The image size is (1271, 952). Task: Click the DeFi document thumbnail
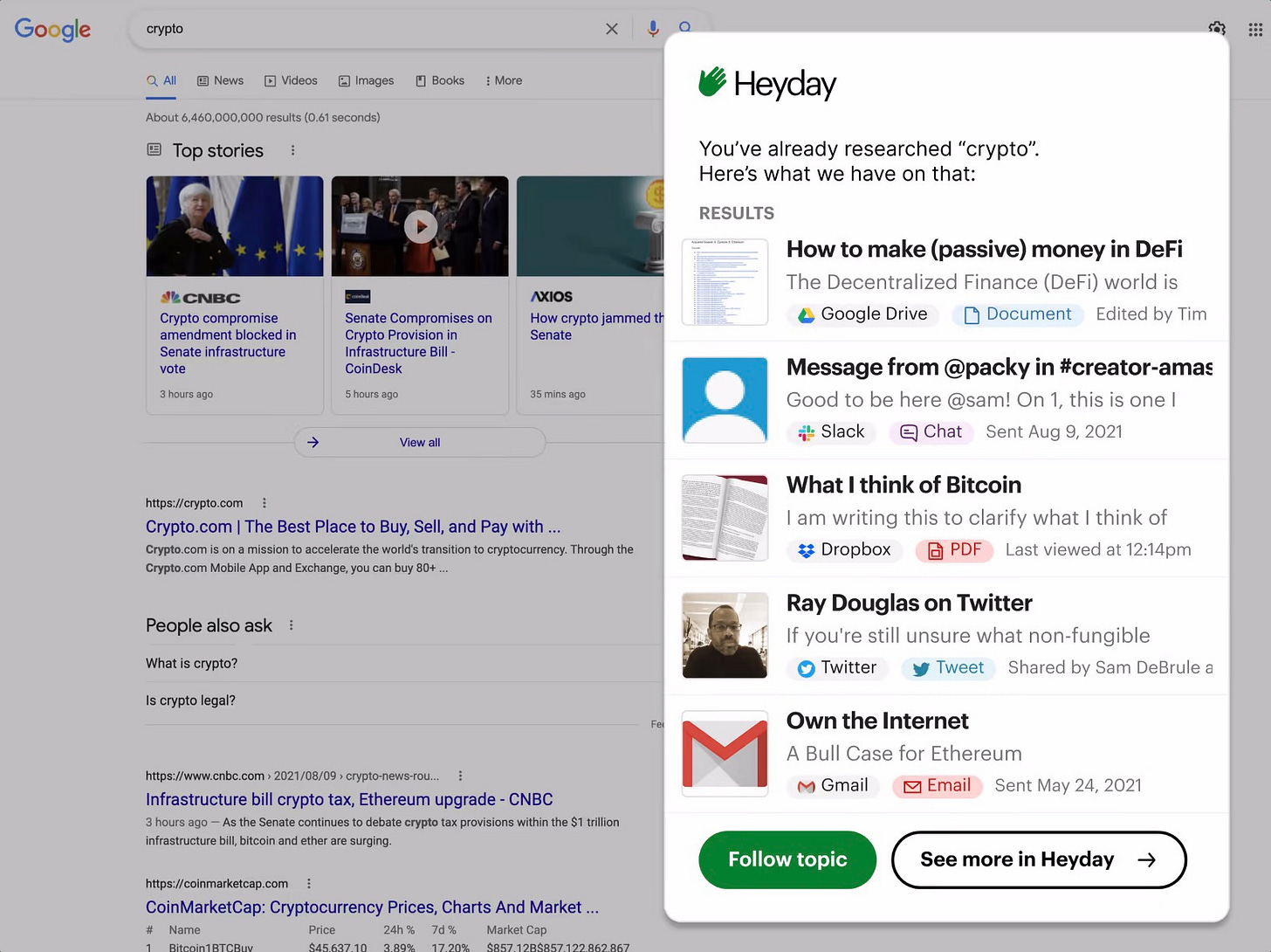[725, 282]
